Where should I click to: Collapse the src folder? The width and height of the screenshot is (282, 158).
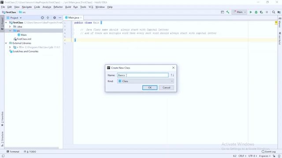(10, 31)
